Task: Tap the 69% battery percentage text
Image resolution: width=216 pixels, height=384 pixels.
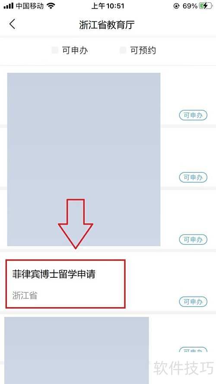Action: click(190, 6)
